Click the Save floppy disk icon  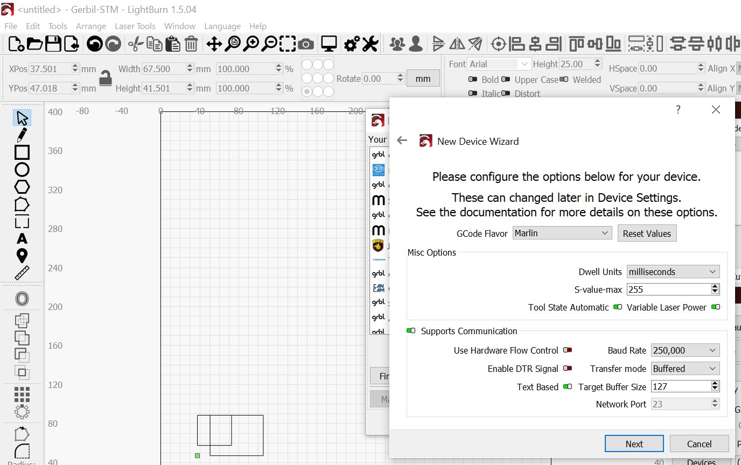[x=53, y=44]
